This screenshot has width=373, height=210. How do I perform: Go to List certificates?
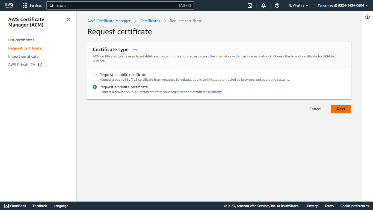[21, 40]
